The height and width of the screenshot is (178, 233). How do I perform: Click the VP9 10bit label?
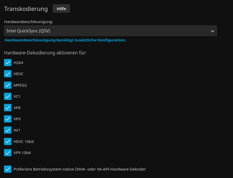click(x=22, y=153)
